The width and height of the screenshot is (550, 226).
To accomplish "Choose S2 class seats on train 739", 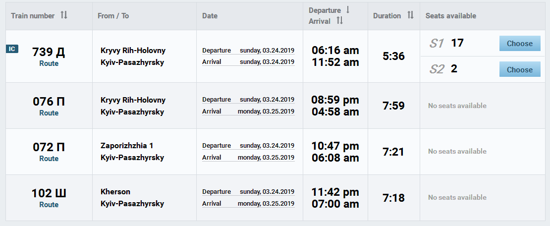I will [x=519, y=70].
